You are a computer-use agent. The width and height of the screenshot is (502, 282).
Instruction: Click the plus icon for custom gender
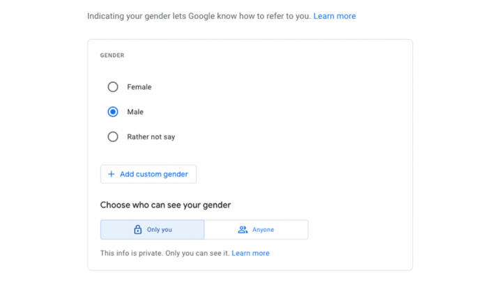point(111,174)
